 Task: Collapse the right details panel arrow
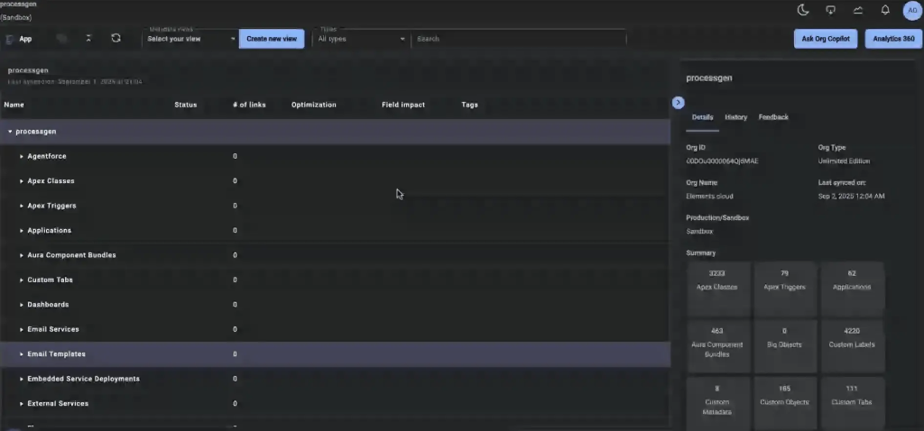coord(678,103)
